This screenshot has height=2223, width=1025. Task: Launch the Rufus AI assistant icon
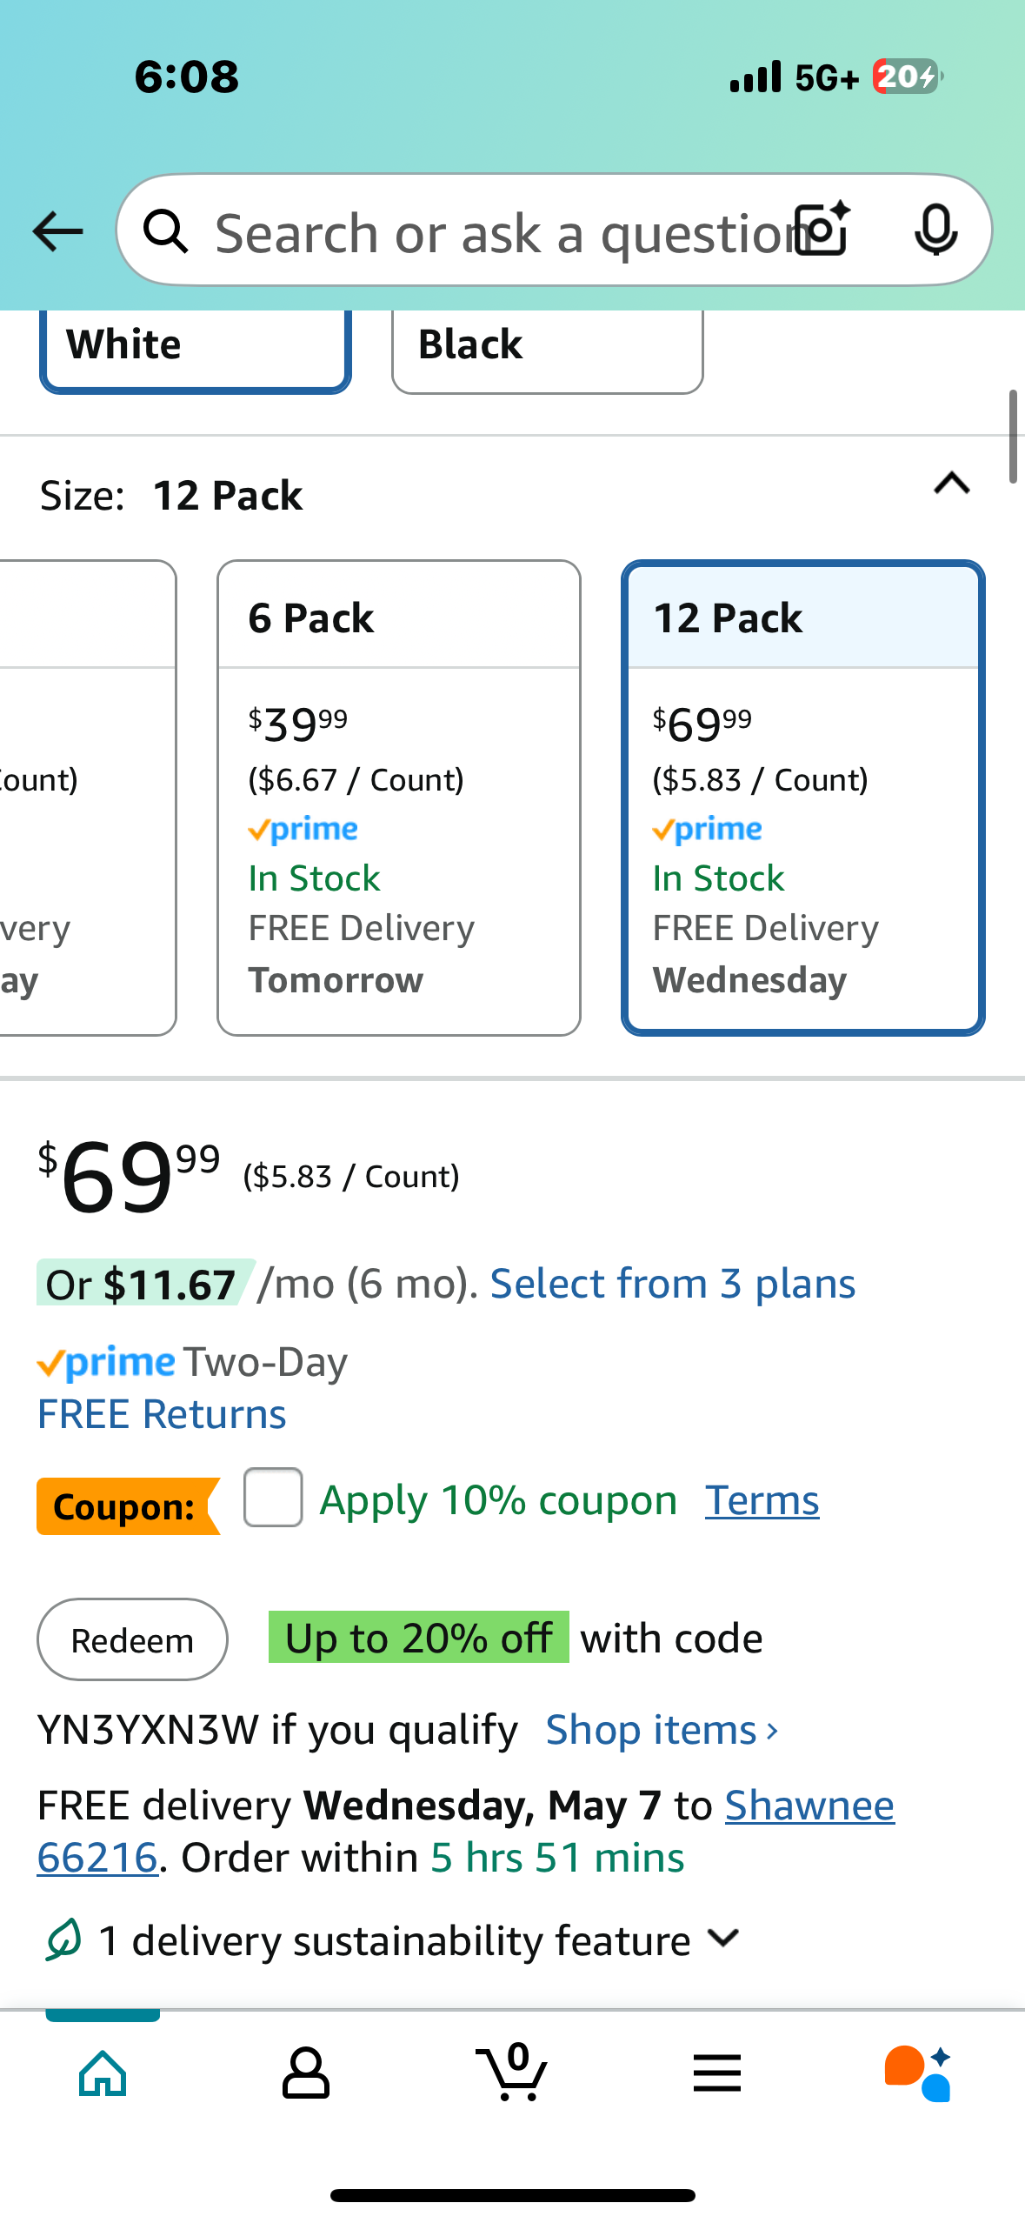point(918,2073)
